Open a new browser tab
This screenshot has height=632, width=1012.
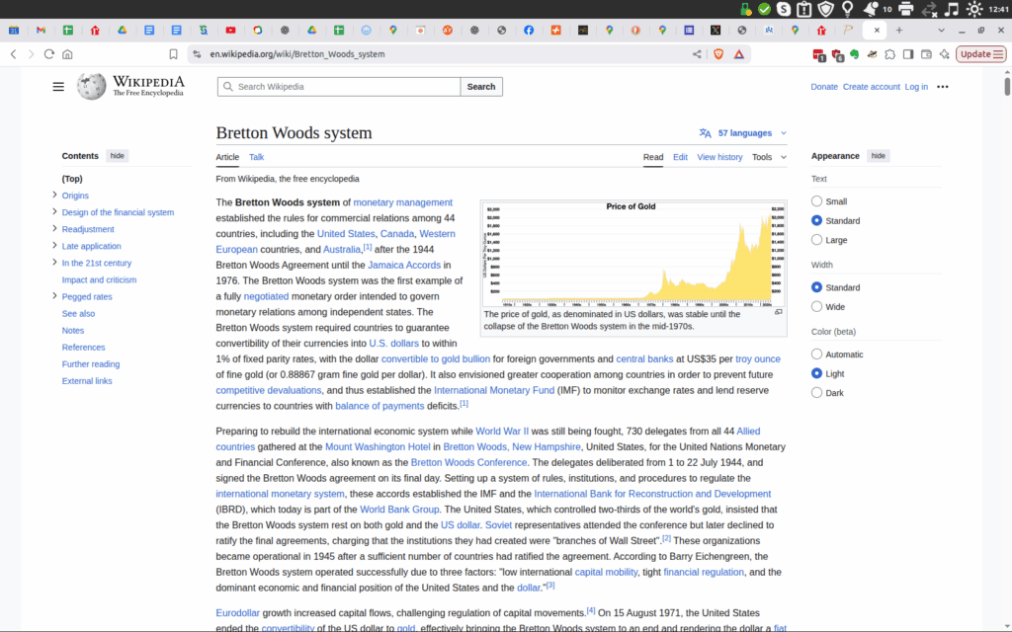pyautogui.click(x=899, y=31)
